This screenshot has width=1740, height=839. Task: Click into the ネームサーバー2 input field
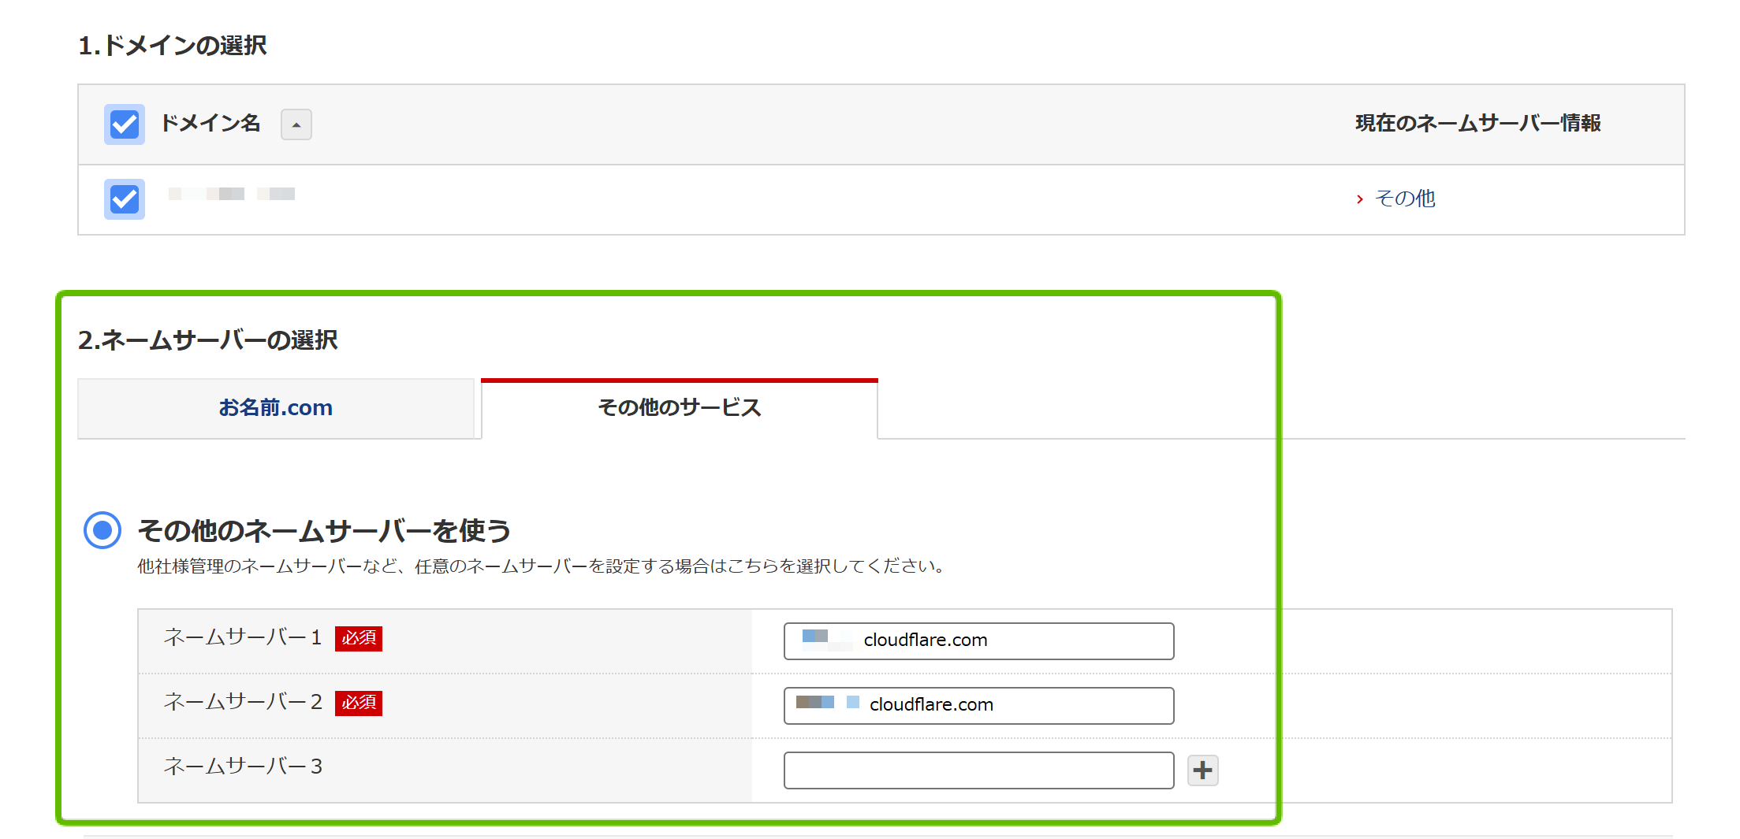(x=978, y=705)
